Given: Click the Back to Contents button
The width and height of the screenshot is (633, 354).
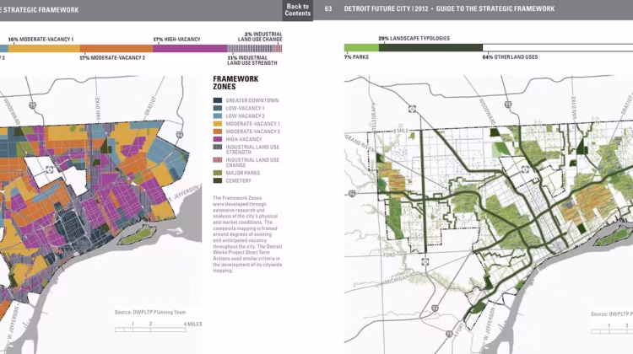Looking at the screenshot, I should coord(297,10).
